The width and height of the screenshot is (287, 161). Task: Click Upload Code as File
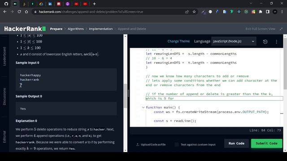(x=151, y=144)
